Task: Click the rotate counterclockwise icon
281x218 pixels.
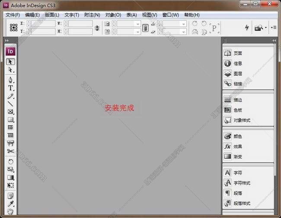Action: [x=204, y=23]
